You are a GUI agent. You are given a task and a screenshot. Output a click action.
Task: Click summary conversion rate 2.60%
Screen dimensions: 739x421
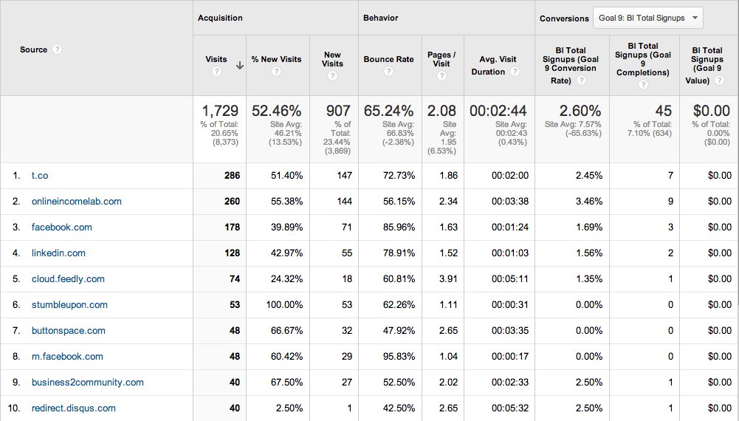tap(580, 111)
